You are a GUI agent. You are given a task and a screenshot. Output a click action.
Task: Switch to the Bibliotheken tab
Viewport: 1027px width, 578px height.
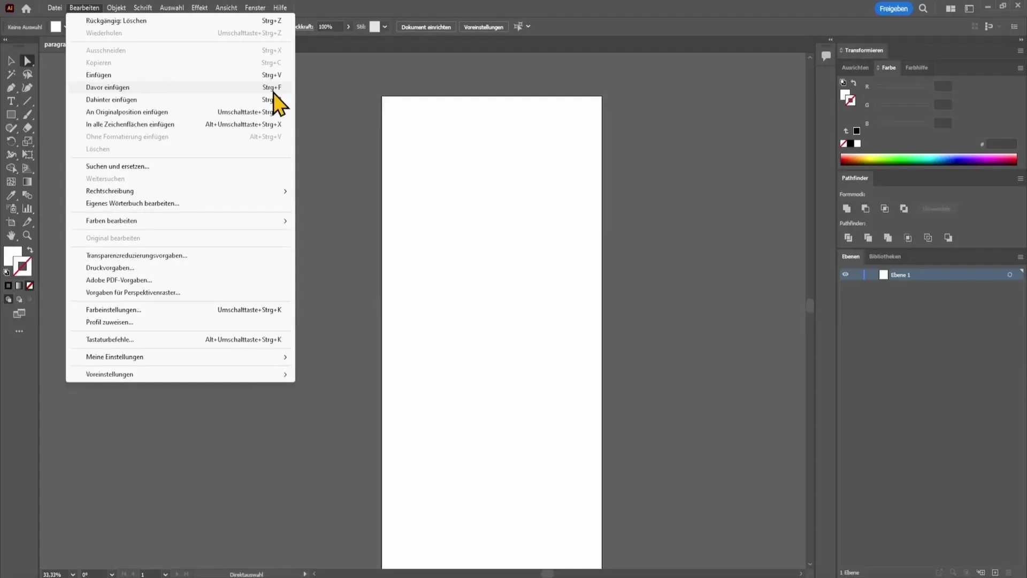tap(885, 257)
